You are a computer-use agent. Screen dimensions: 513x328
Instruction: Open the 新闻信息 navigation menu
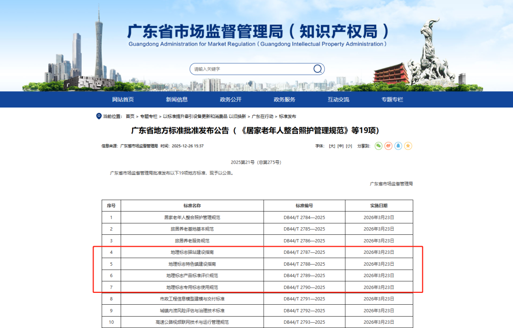tap(177, 99)
